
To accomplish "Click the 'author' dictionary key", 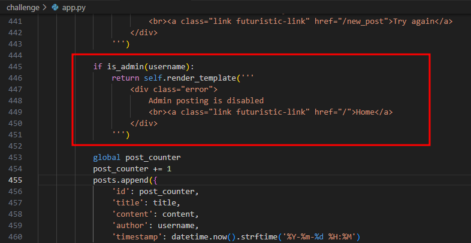I will 130,225.
